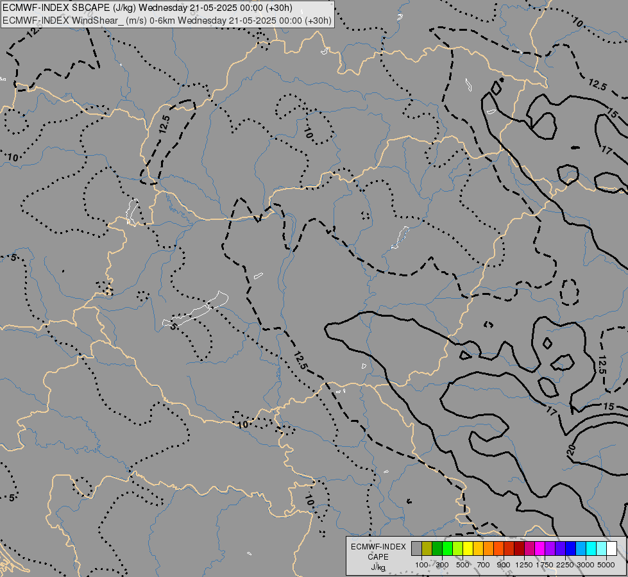Select the purple swatch after 1750

[x=550, y=548]
